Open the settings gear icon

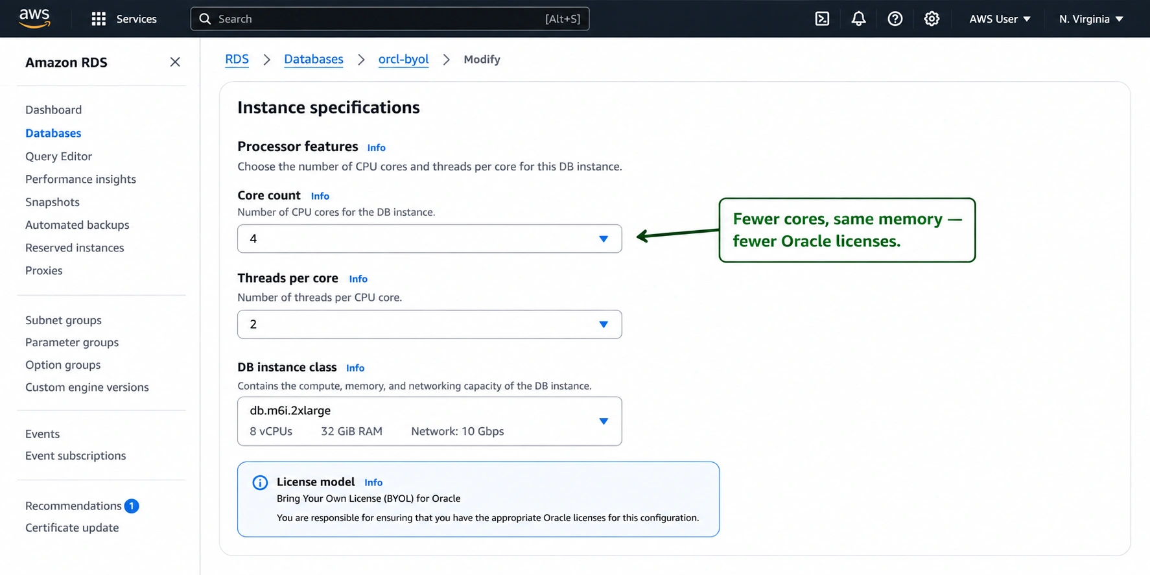click(932, 19)
